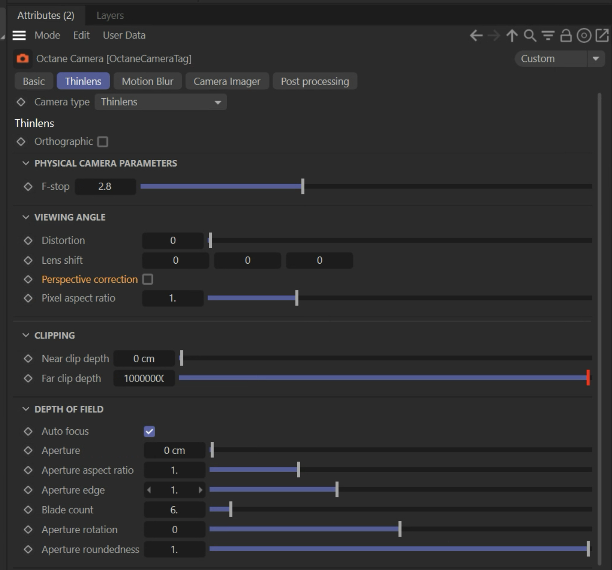Collapse the Clipping section
The image size is (612, 570).
point(26,335)
